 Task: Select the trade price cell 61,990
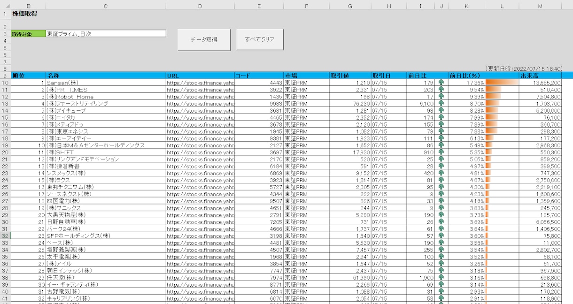350,278
